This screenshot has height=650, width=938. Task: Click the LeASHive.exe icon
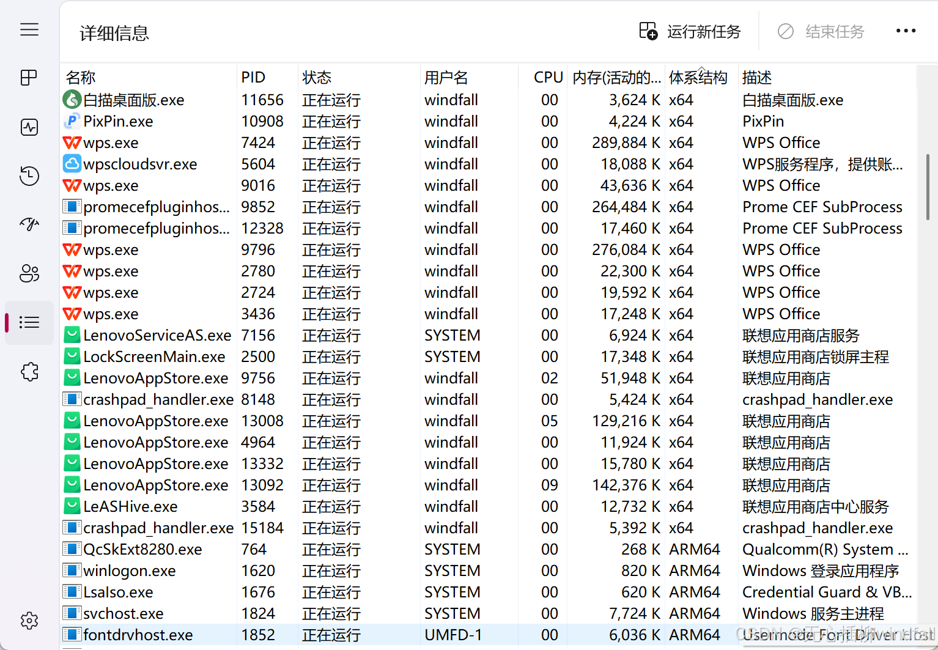click(x=72, y=506)
